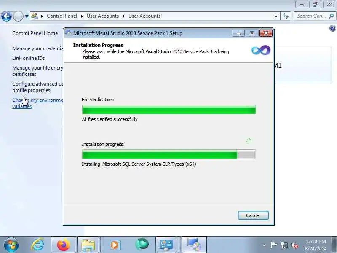Click "All files verified successfully" text

(110, 119)
